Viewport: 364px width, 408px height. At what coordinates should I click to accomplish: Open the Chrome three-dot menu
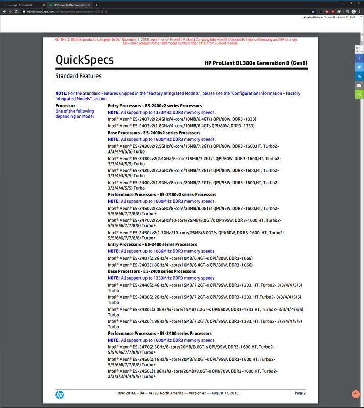[360, 11]
